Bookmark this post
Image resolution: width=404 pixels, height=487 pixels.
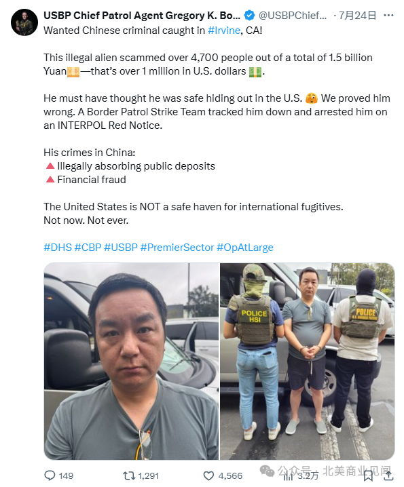tap(368, 475)
